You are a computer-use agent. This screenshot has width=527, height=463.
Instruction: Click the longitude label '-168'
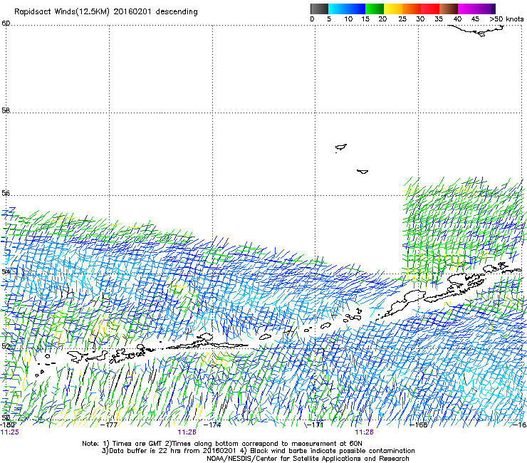pos(419,425)
